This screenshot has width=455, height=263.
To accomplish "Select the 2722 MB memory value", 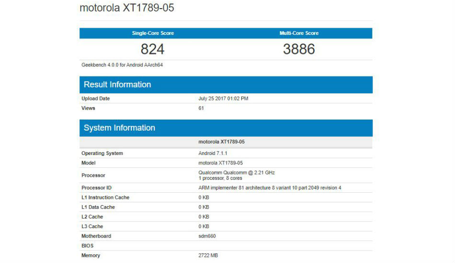I will point(208,255).
